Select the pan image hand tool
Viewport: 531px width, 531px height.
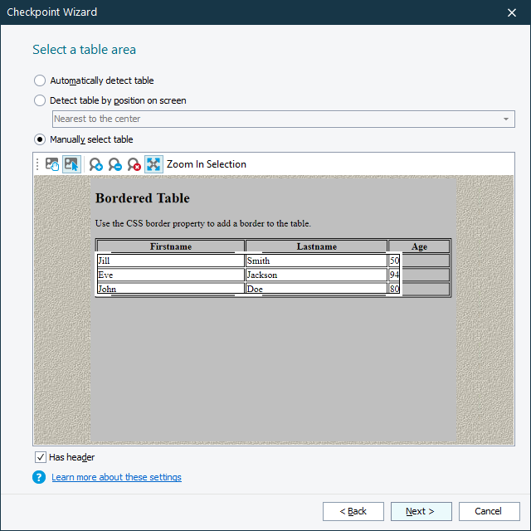(52, 164)
